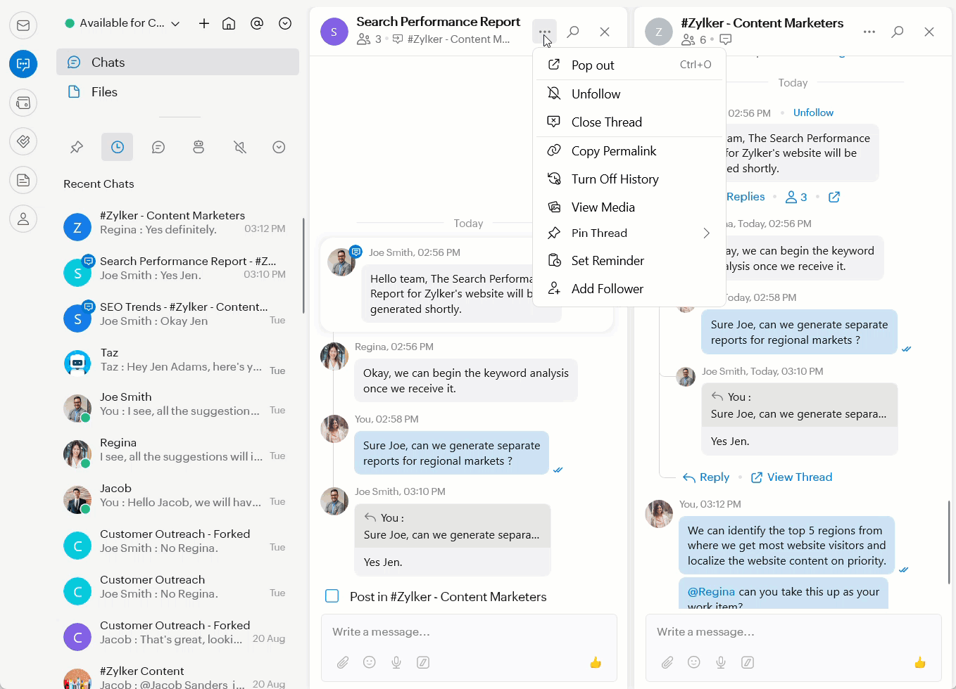Send thumbs up in Content Marketers panel
This screenshot has width=956, height=689.
pyautogui.click(x=920, y=662)
